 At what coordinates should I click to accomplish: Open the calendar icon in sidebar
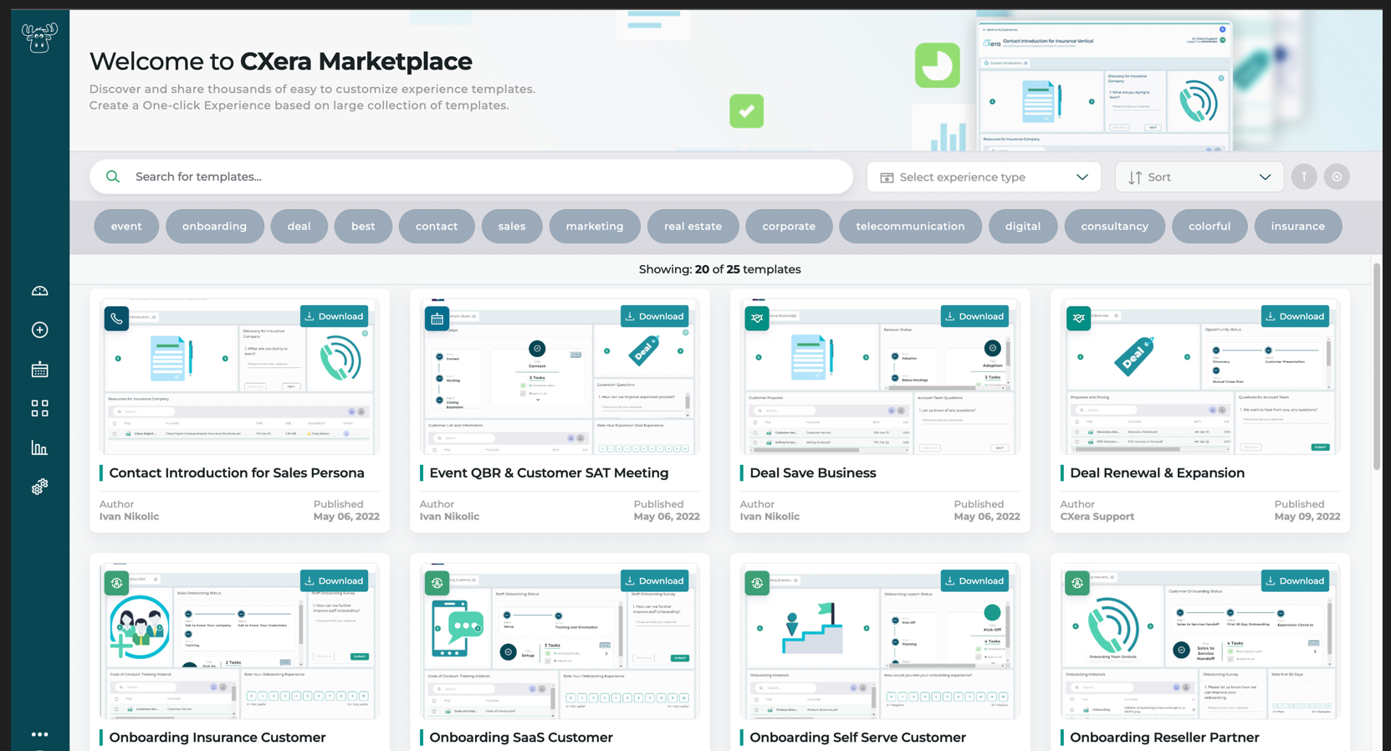[x=39, y=369]
